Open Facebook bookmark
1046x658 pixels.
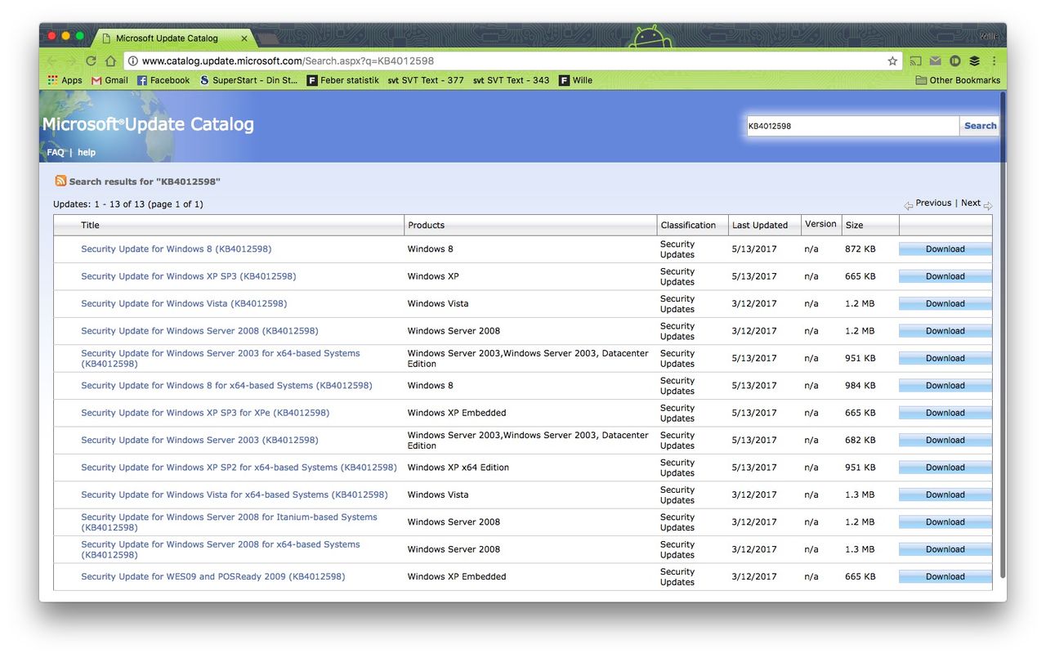[163, 80]
